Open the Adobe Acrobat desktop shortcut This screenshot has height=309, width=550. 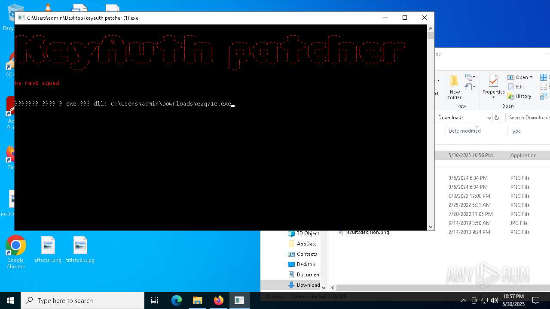coord(9,113)
